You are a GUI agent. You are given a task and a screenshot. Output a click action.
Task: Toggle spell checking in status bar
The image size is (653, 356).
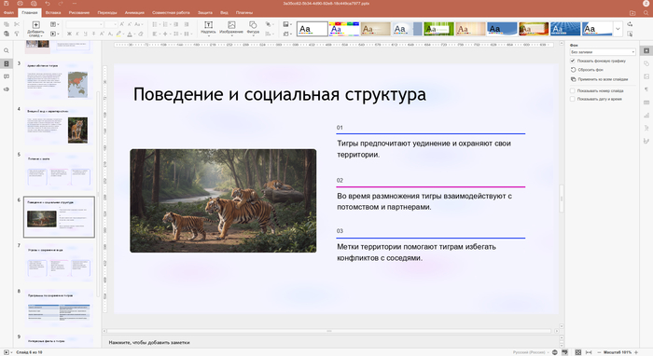(x=564, y=352)
